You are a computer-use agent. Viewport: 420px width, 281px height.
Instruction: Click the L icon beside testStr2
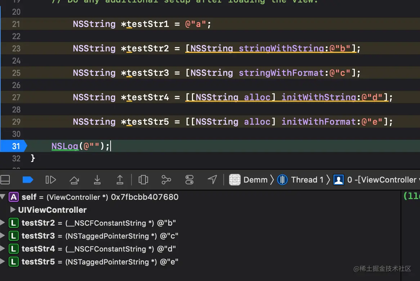click(14, 223)
